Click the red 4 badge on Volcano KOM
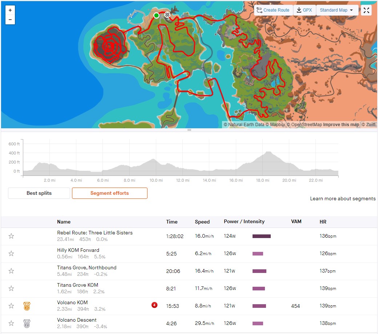The height and width of the screenshot is (334, 379). (154, 305)
